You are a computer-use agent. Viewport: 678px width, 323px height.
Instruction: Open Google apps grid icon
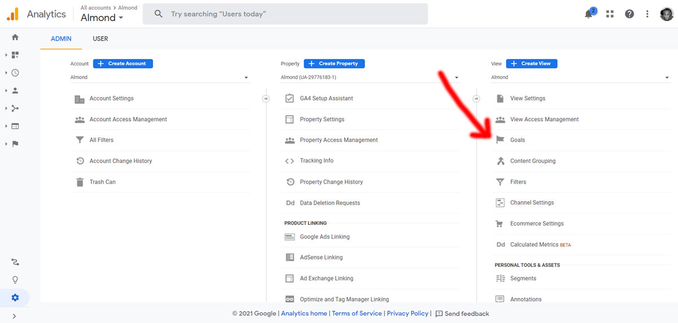[610, 14]
